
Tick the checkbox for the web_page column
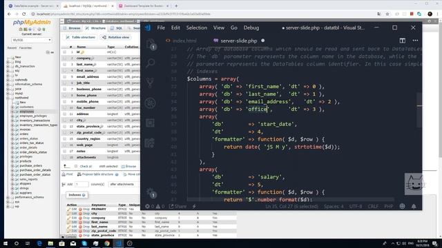click(x=65, y=145)
